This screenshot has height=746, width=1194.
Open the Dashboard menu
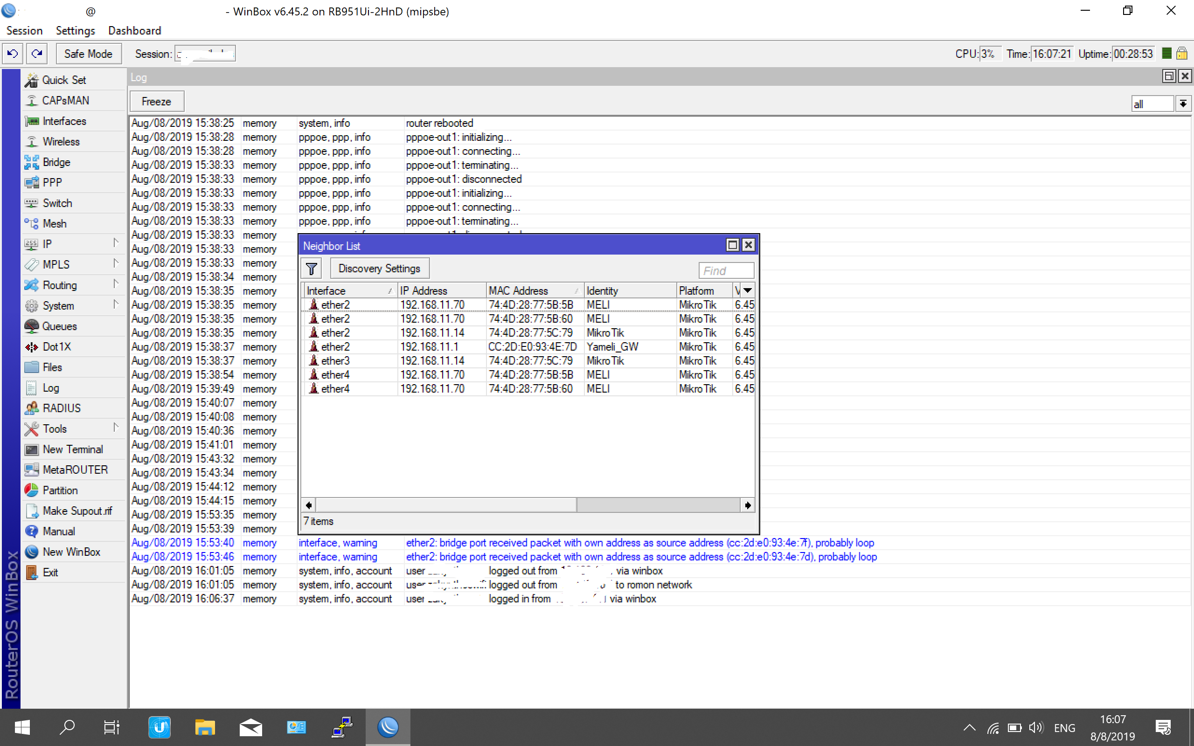tap(134, 31)
